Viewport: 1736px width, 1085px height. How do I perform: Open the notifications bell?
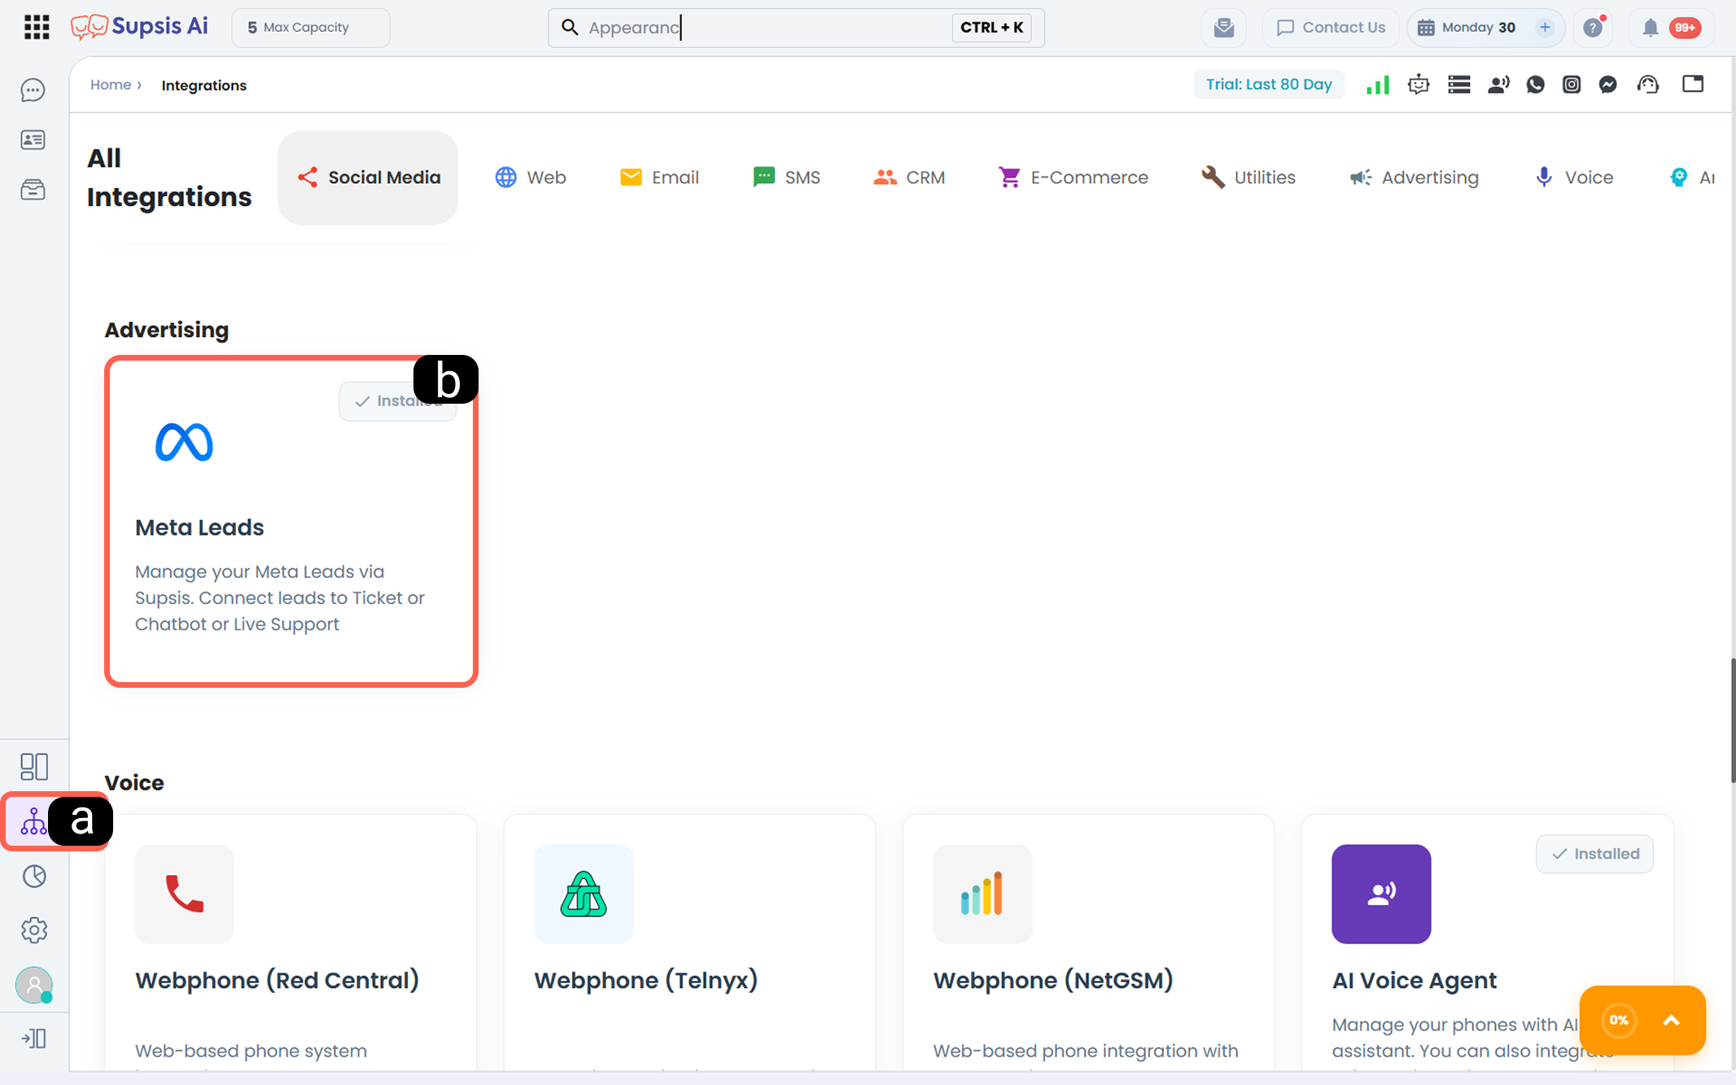(1650, 28)
